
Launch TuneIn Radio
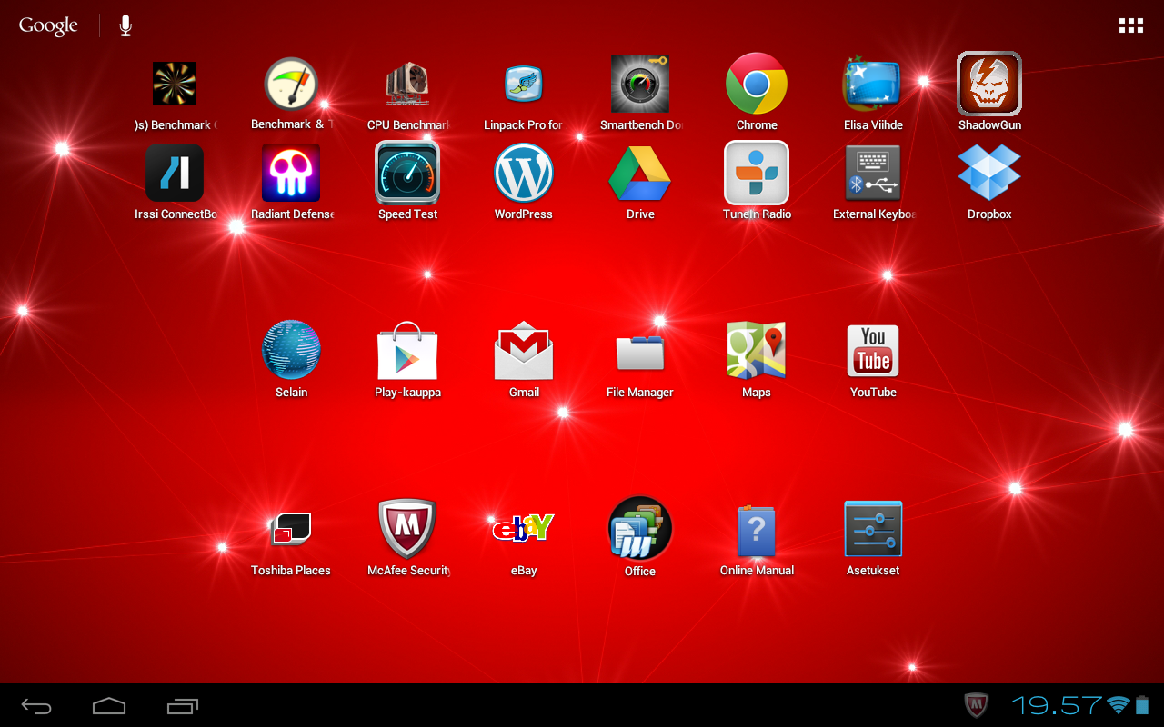tap(757, 173)
